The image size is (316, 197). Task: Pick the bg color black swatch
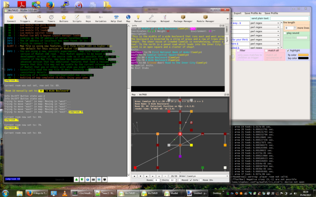click(303, 58)
